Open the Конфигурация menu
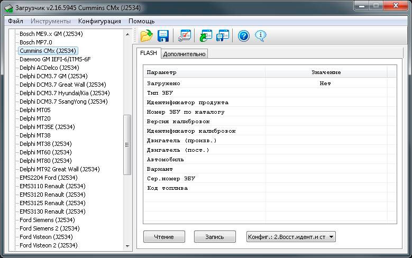Image resolution: width=412 pixels, height=258 pixels. (99, 21)
